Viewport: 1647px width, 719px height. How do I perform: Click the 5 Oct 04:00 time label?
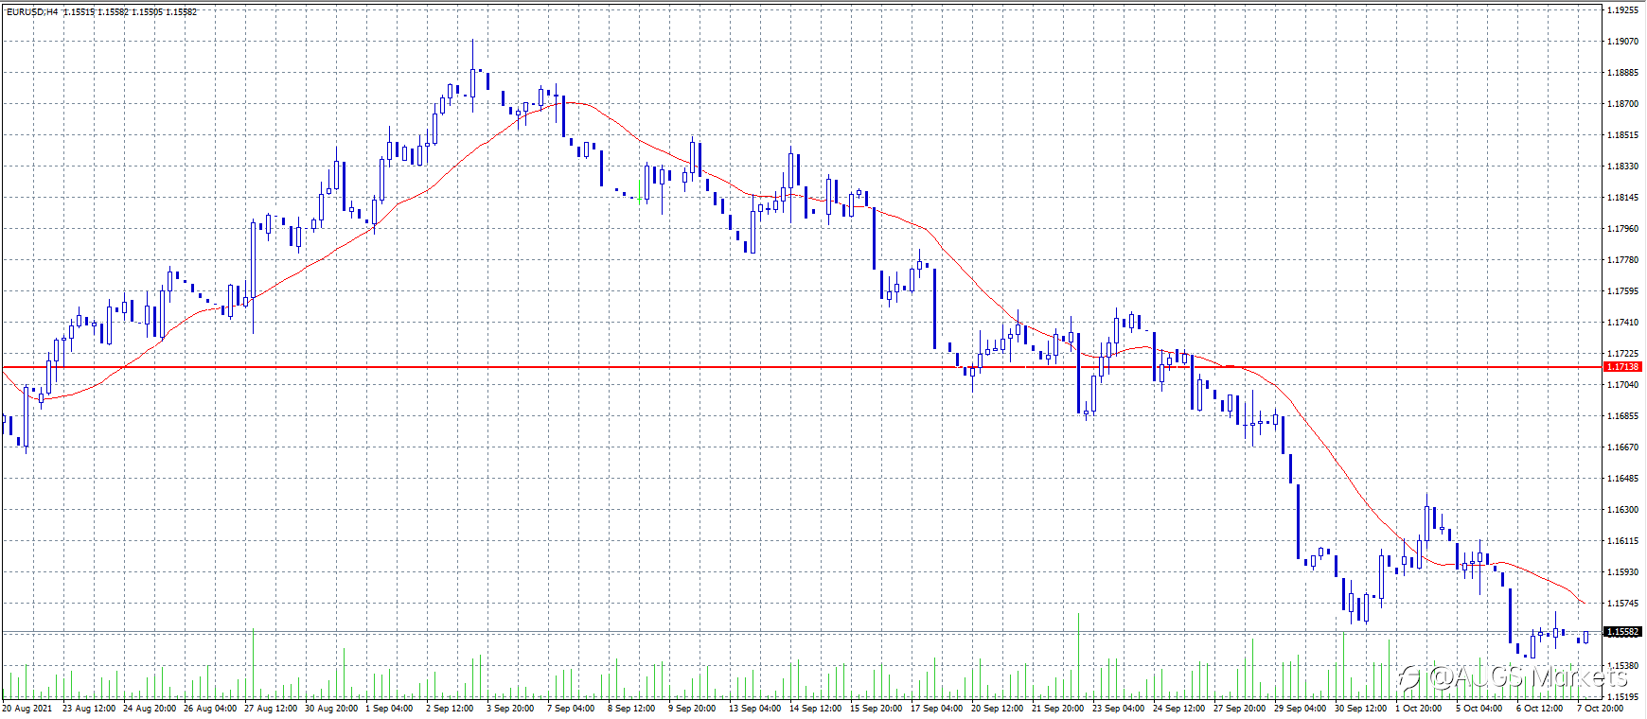coord(1479,709)
